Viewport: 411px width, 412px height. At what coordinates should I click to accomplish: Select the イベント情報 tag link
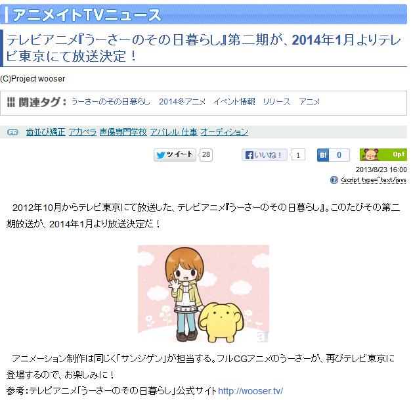234,102
